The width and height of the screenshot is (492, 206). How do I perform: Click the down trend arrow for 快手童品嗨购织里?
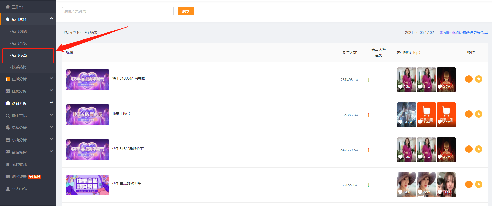click(x=369, y=185)
